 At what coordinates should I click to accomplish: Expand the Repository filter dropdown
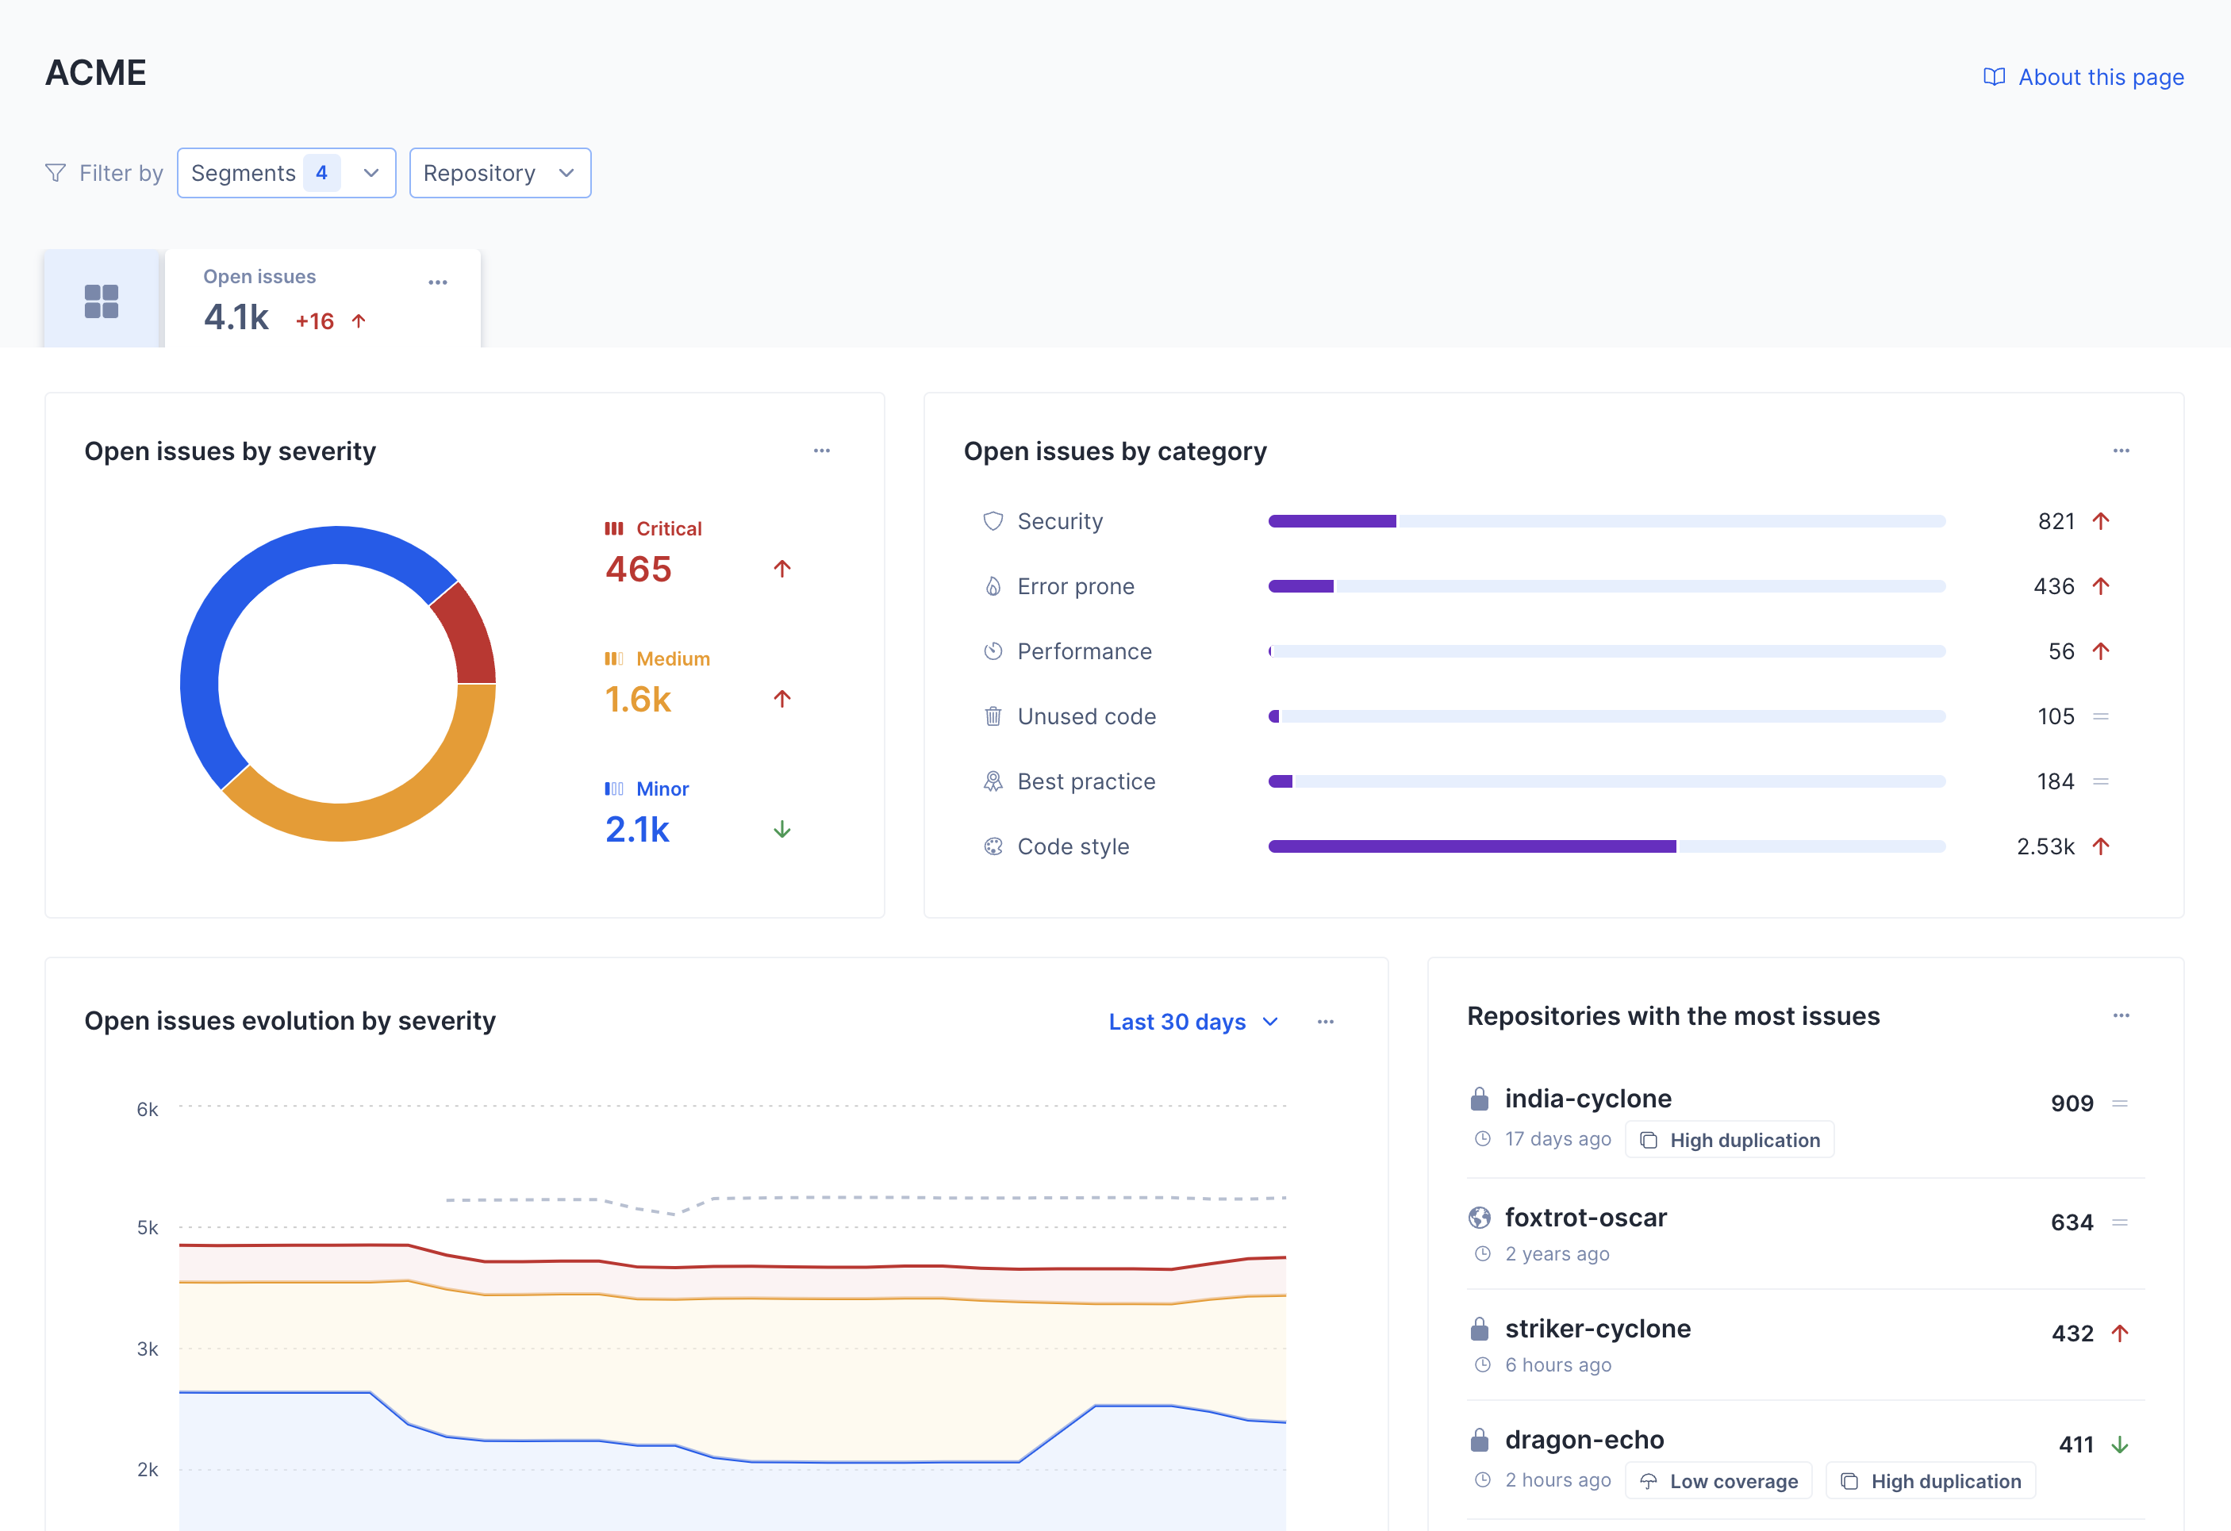498,171
